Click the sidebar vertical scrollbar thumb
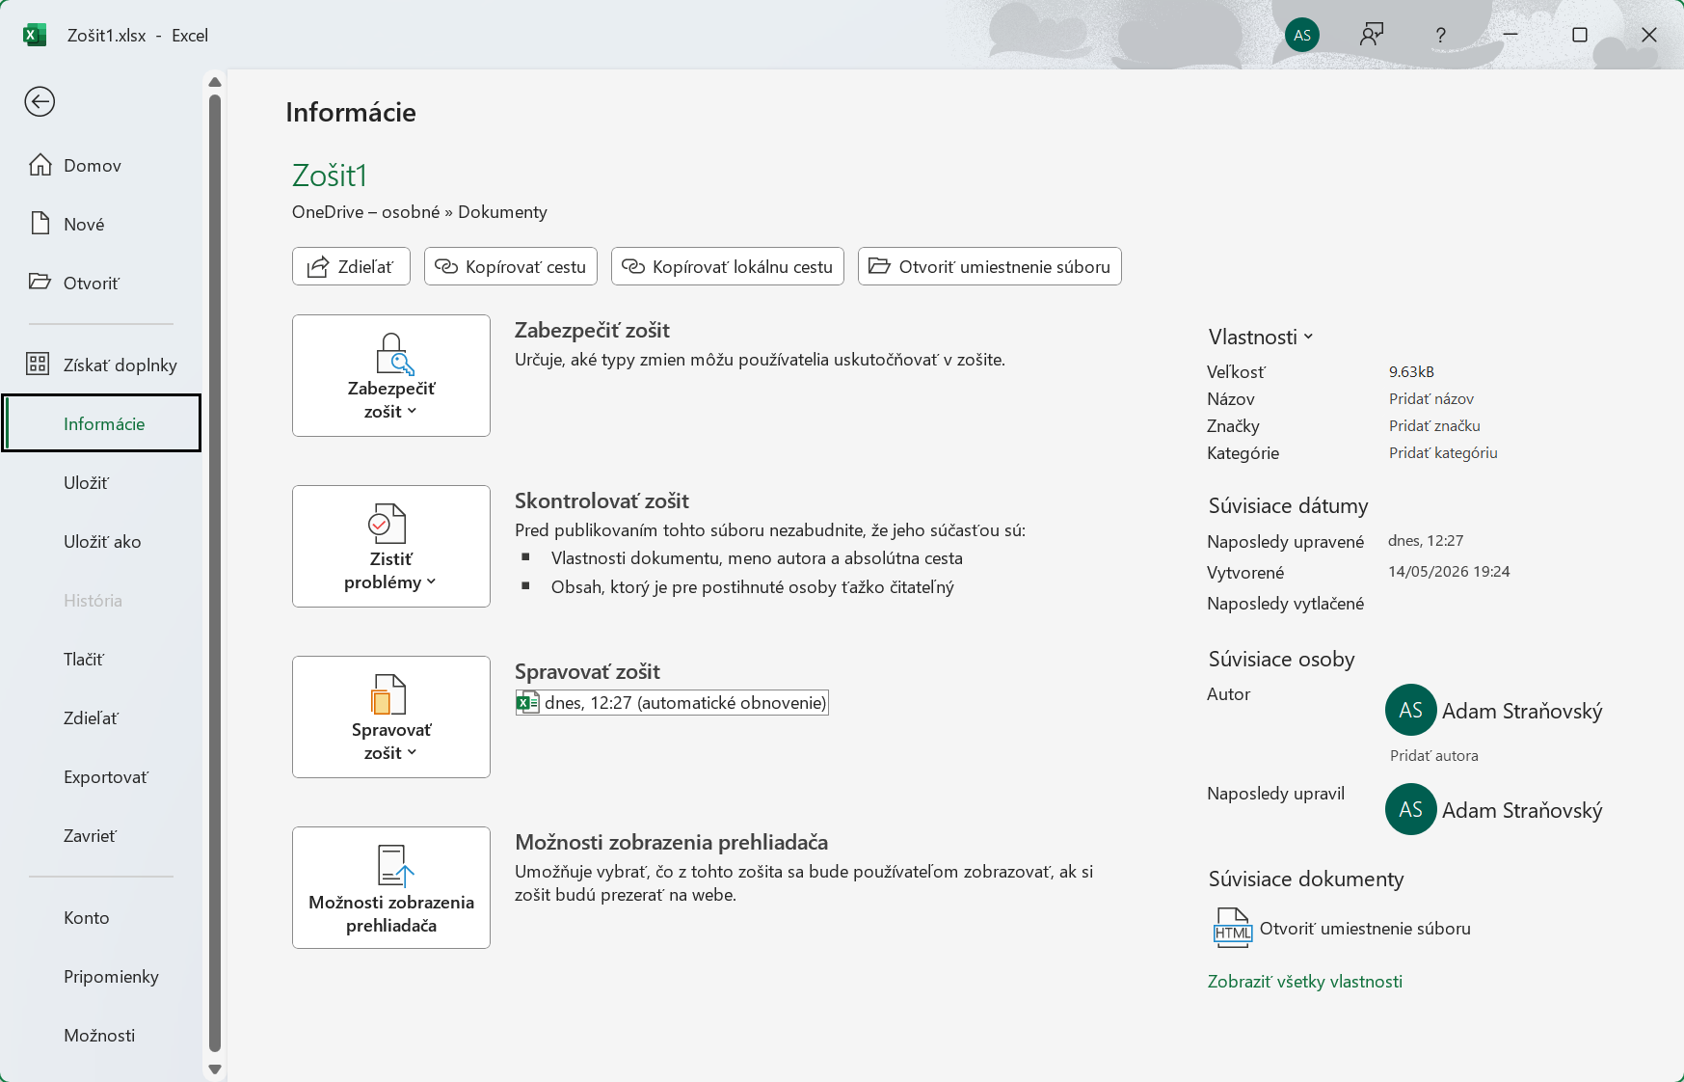Screen dimensions: 1684x1082 click(215, 573)
